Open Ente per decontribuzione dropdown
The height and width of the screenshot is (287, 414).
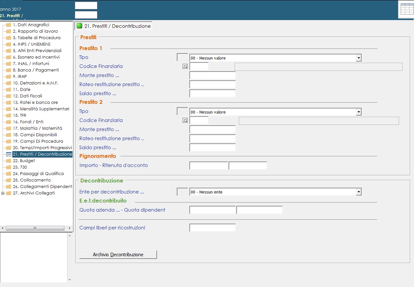tap(358, 192)
